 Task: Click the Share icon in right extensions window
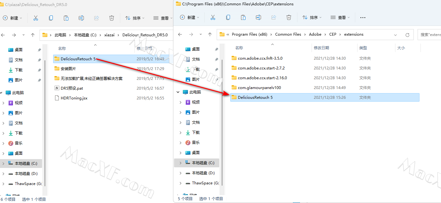(x=274, y=17)
